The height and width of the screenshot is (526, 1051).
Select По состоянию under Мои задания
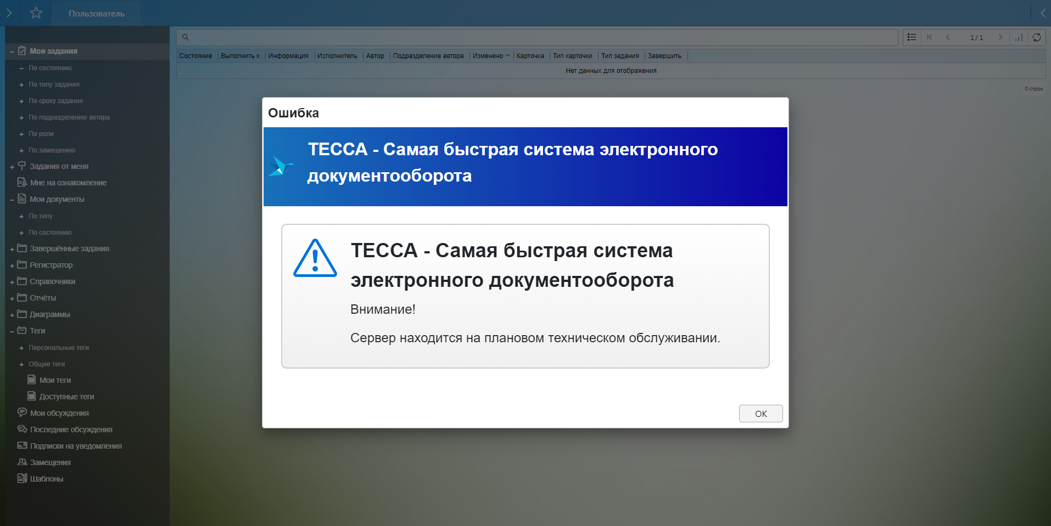pyautogui.click(x=50, y=68)
